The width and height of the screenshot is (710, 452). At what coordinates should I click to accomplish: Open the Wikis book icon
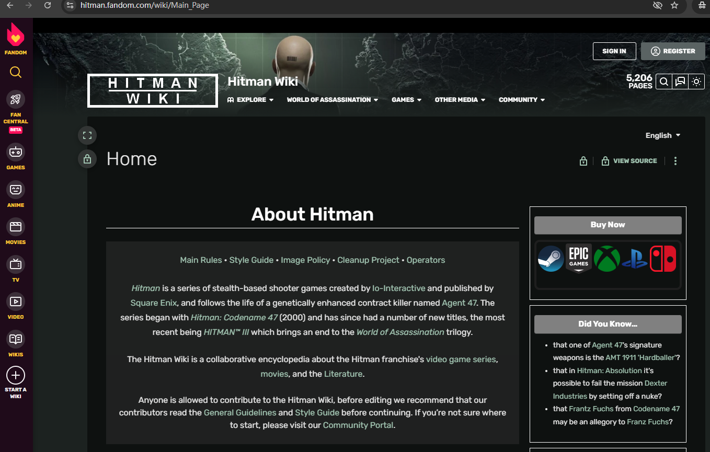pos(16,339)
